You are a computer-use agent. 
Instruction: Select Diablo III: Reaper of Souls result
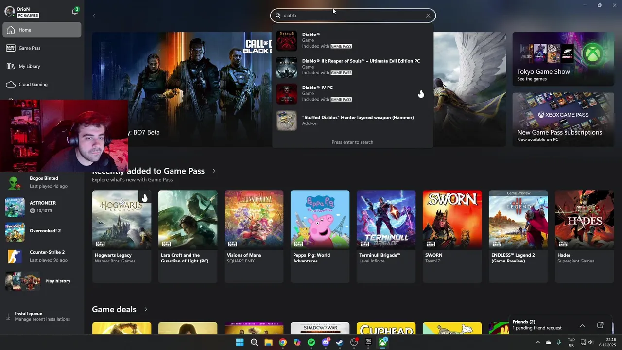point(352,67)
